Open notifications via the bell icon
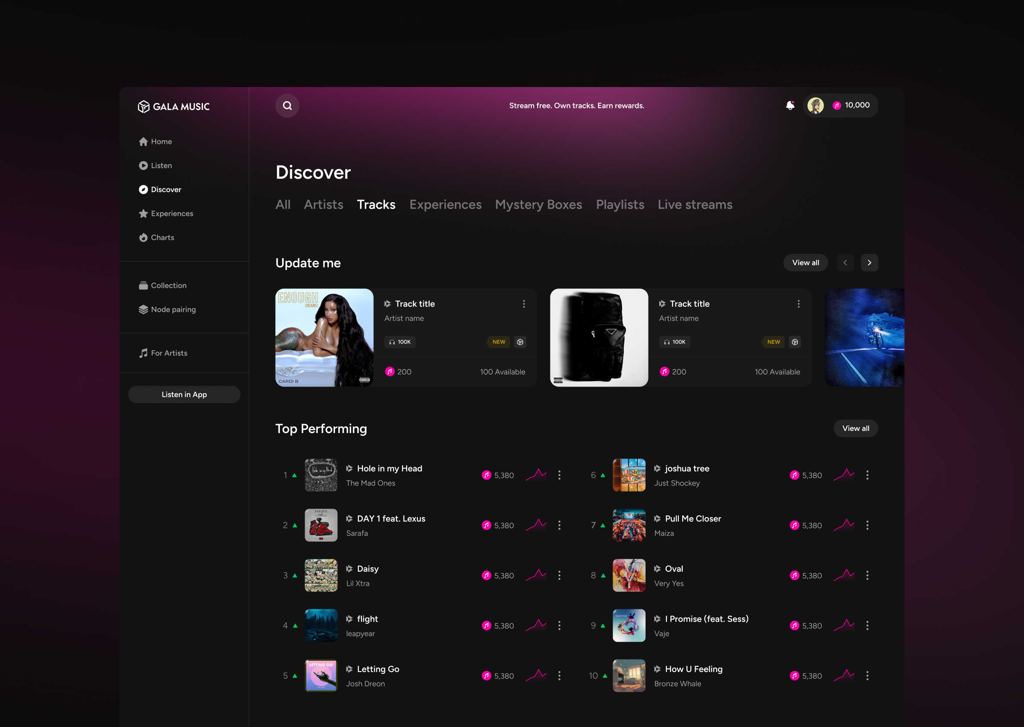This screenshot has height=727, width=1024. tap(790, 105)
